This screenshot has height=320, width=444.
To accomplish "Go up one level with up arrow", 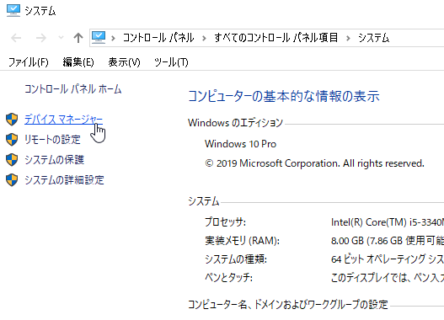I will pos(78,38).
